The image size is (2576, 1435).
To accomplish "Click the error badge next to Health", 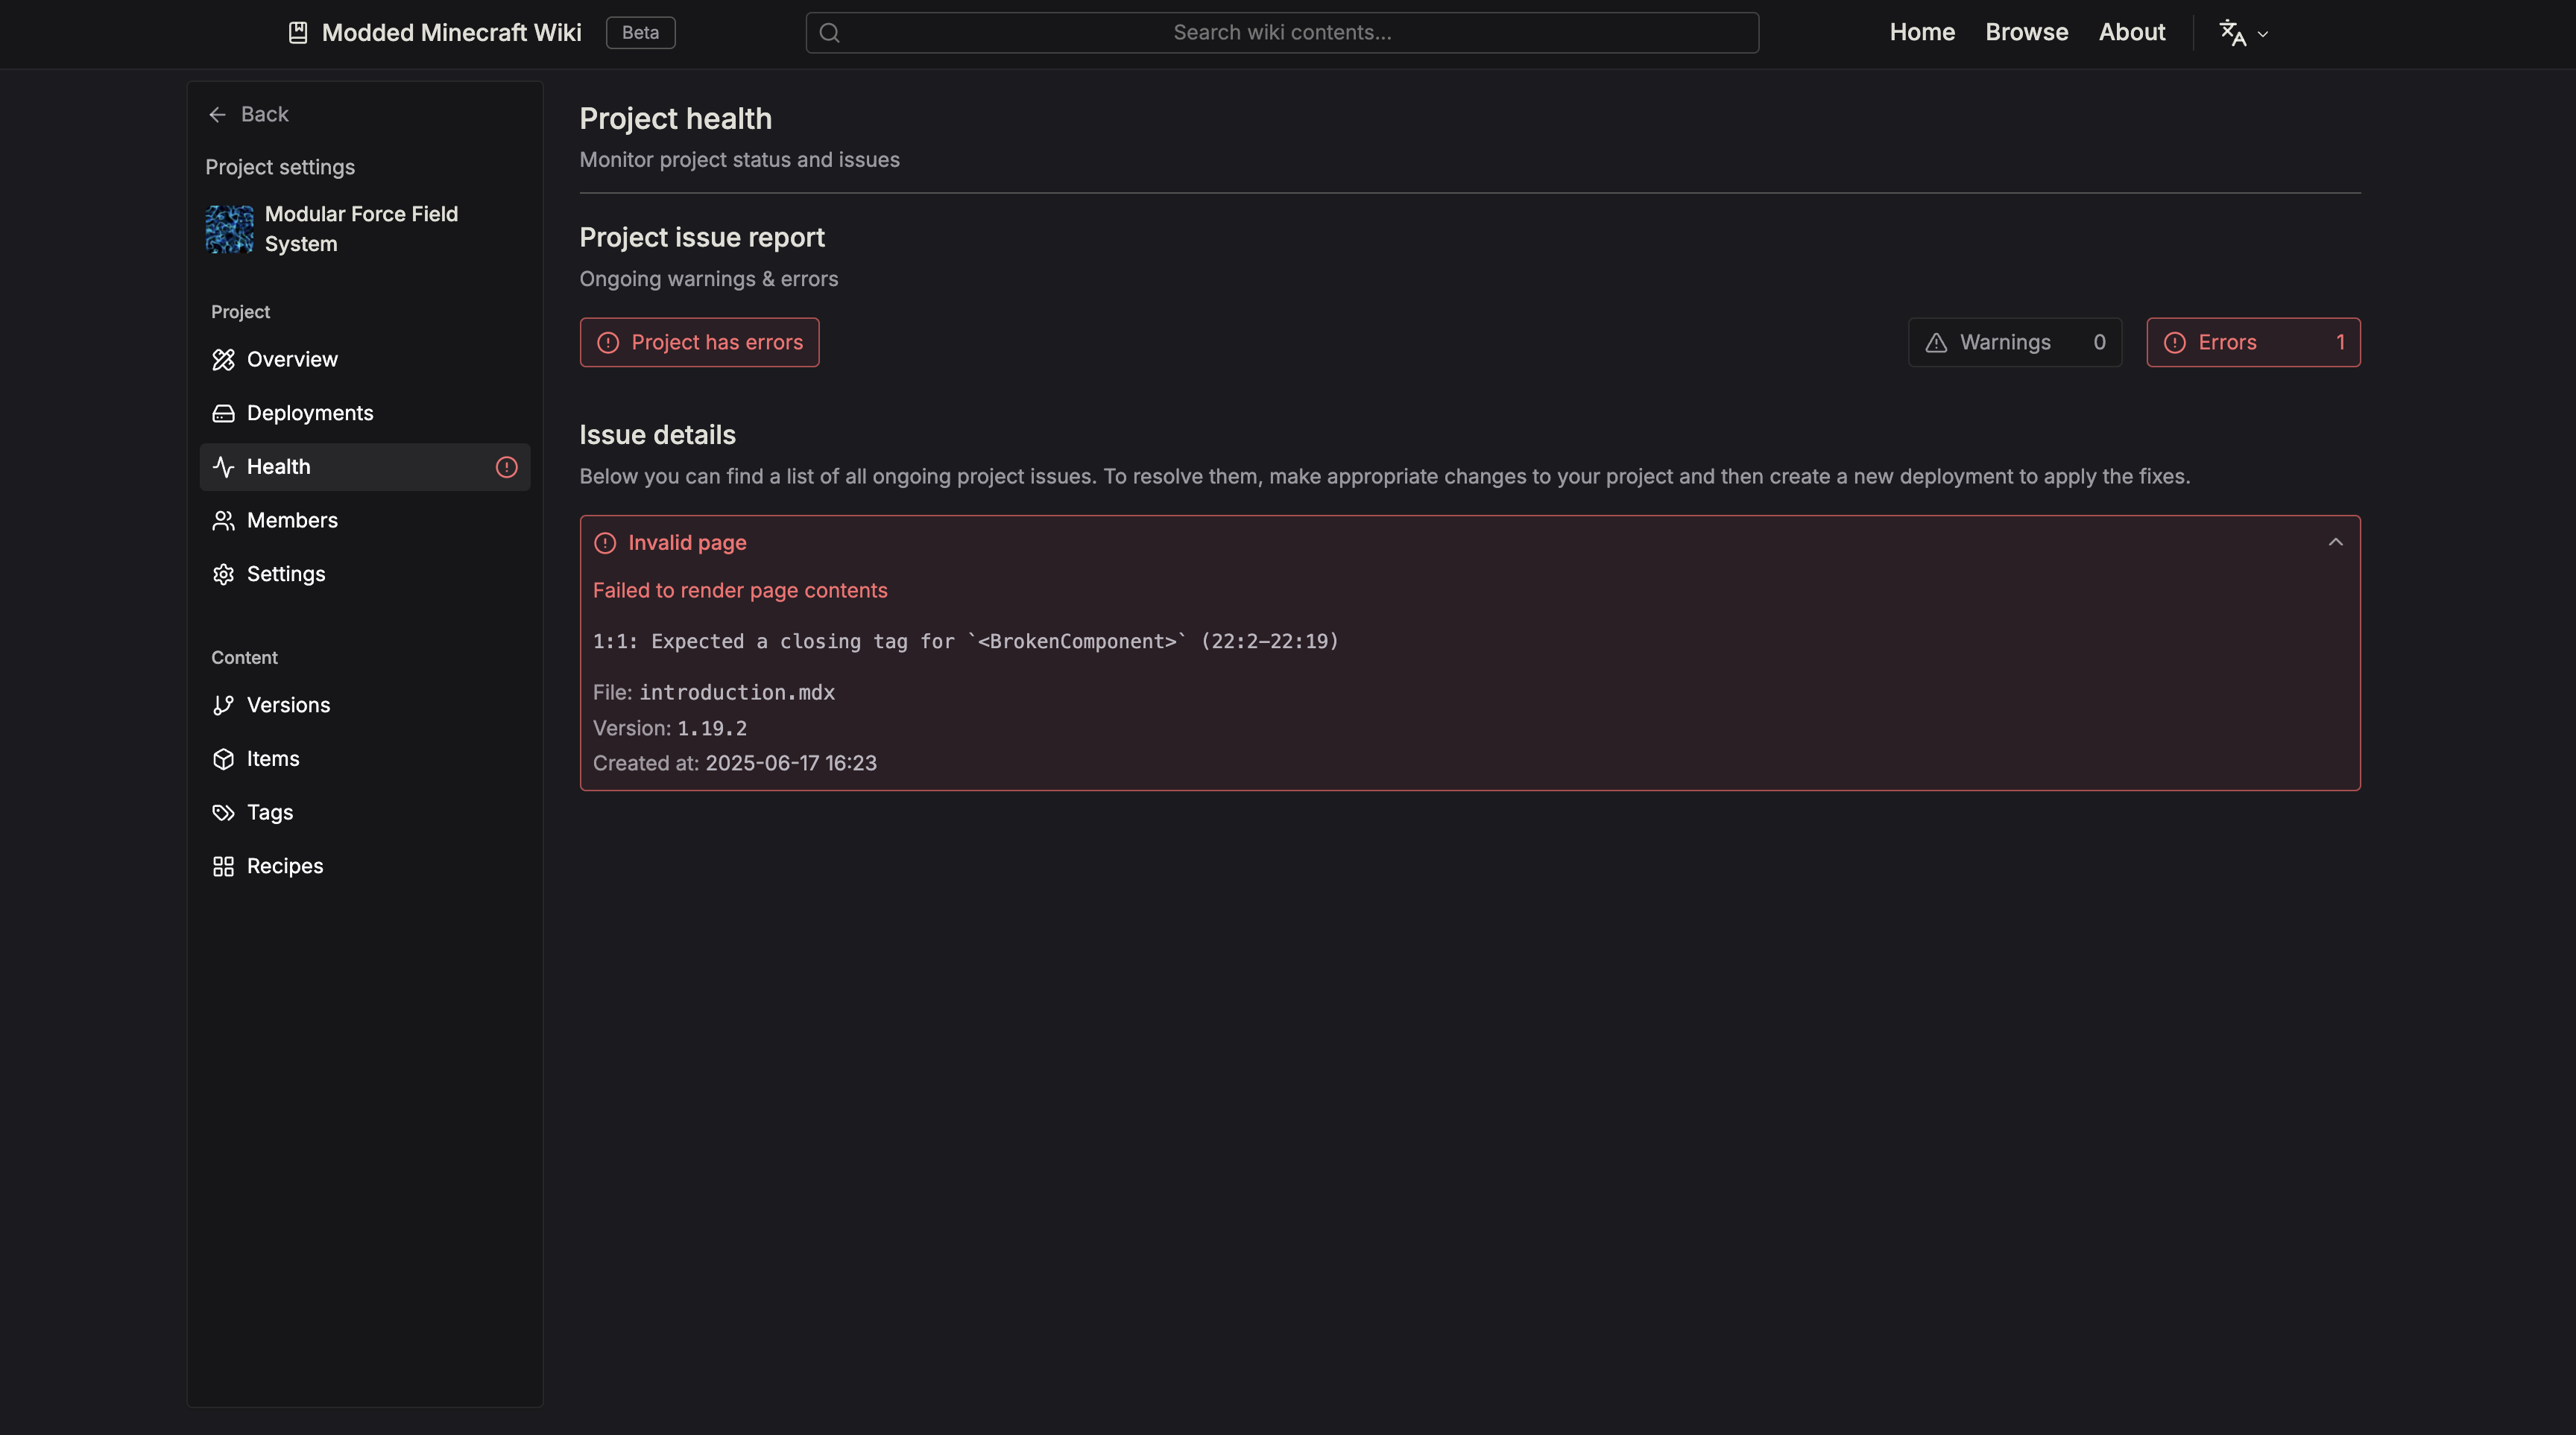I will coord(505,466).
